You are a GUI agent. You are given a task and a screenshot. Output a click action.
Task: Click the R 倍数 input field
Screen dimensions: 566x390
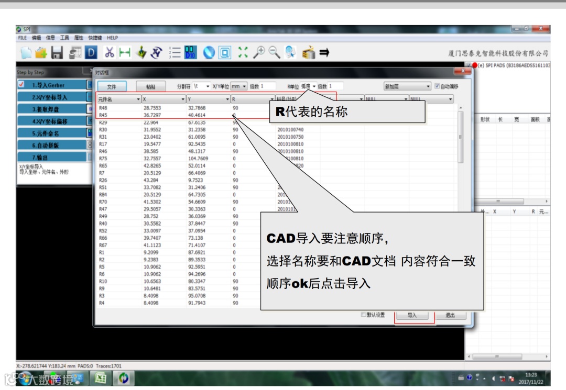tap(336, 86)
